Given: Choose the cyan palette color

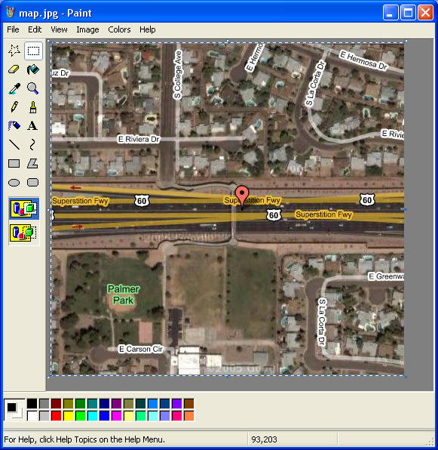Looking at the screenshot, I should (x=93, y=416).
